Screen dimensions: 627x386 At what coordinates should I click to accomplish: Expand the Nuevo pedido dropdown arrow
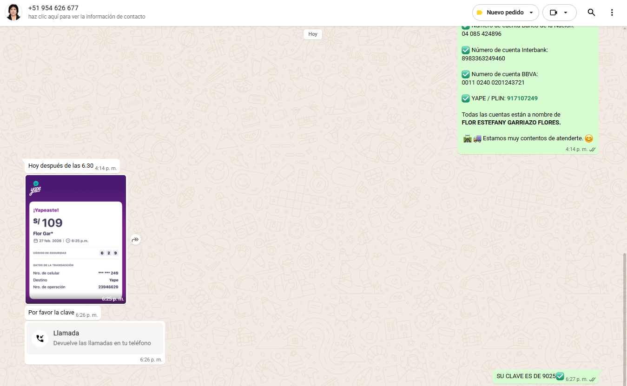pyautogui.click(x=531, y=13)
